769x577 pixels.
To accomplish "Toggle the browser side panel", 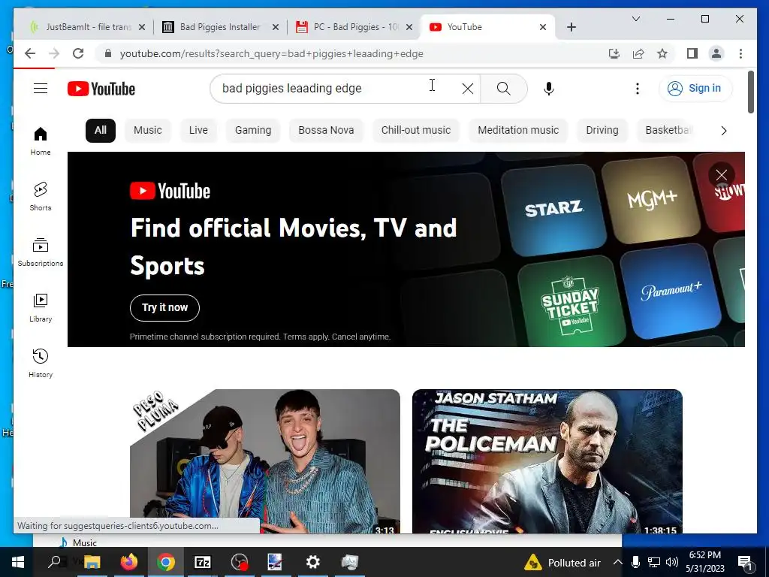I will [692, 53].
